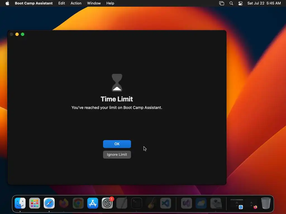Open App Store from the Dock
This screenshot has height=214, width=286.
(x=93, y=203)
